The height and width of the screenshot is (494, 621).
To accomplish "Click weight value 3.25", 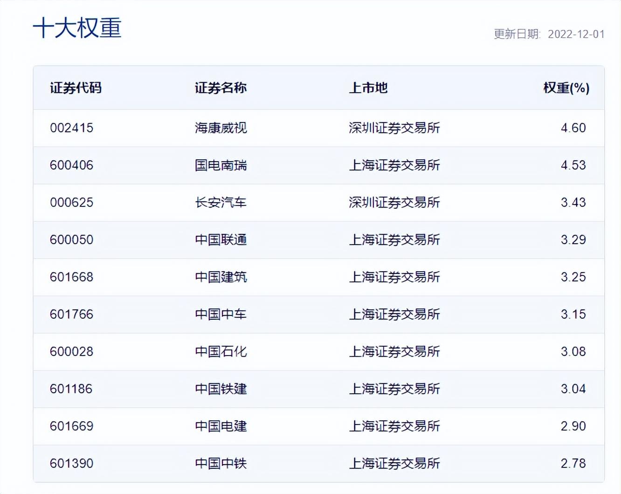I will (573, 277).
